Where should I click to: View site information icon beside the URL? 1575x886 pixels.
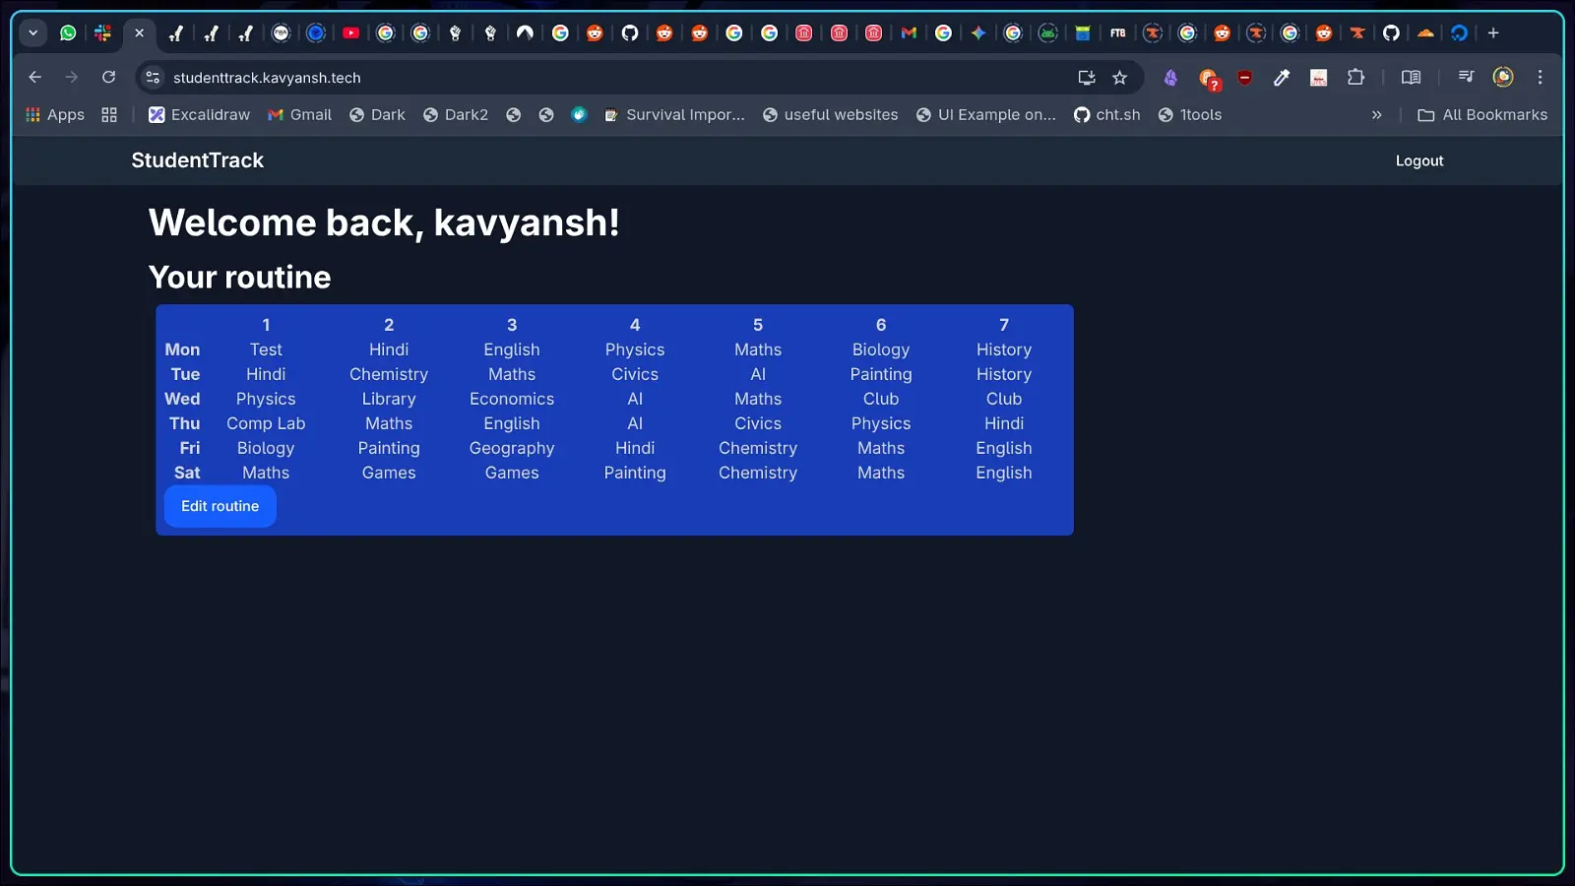click(153, 77)
